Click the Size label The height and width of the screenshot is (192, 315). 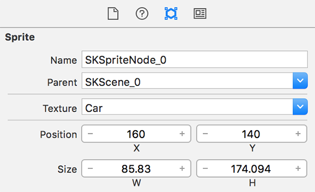(x=67, y=169)
